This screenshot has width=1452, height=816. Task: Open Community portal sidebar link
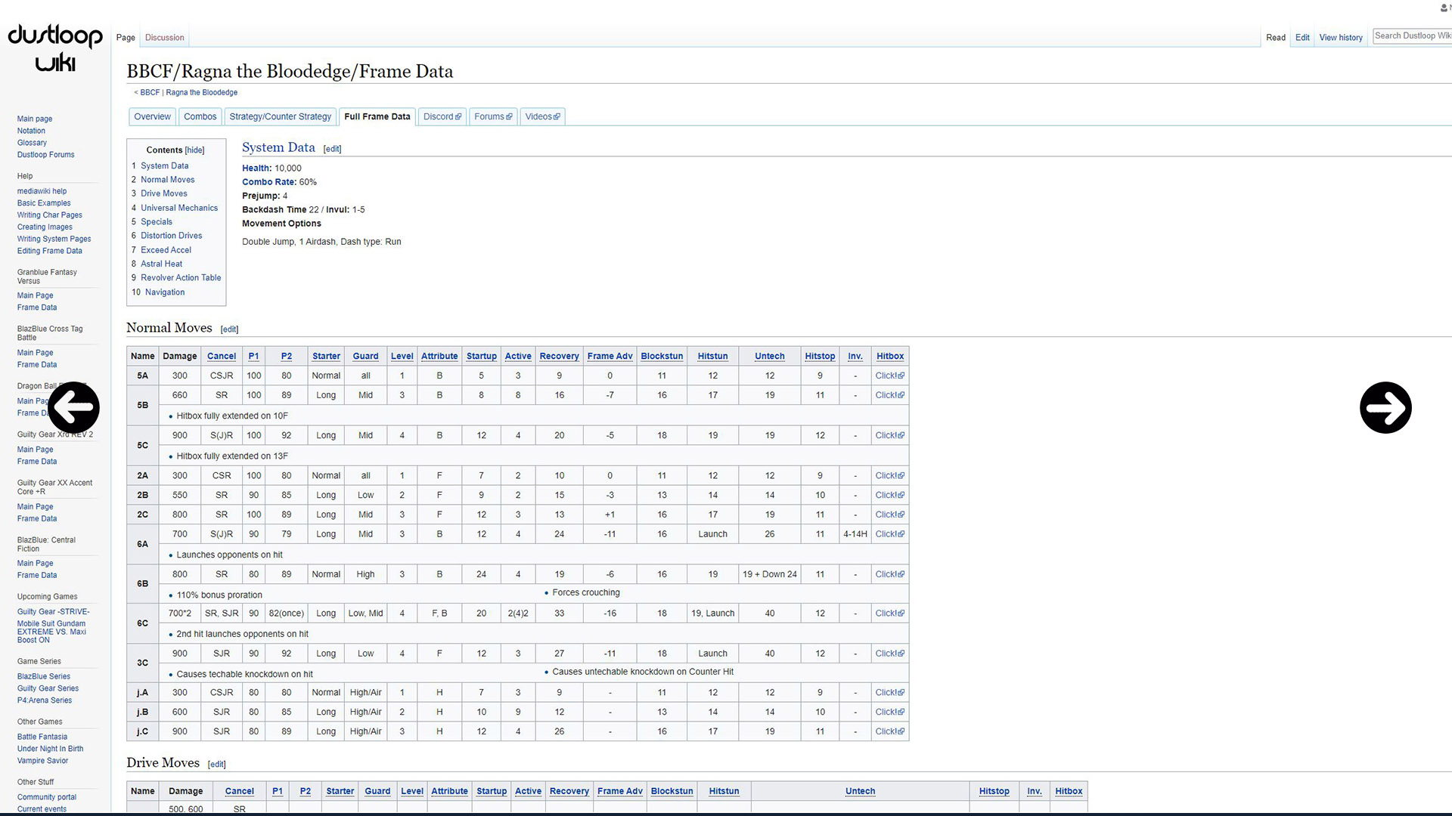(x=47, y=797)
